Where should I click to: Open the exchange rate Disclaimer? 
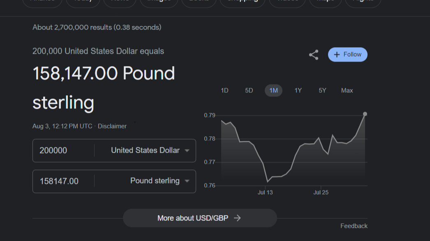[112, 126]
